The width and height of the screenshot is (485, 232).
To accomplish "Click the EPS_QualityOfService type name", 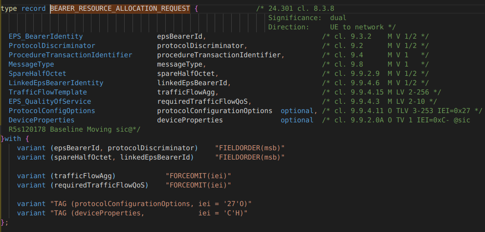I will point(50,102).
